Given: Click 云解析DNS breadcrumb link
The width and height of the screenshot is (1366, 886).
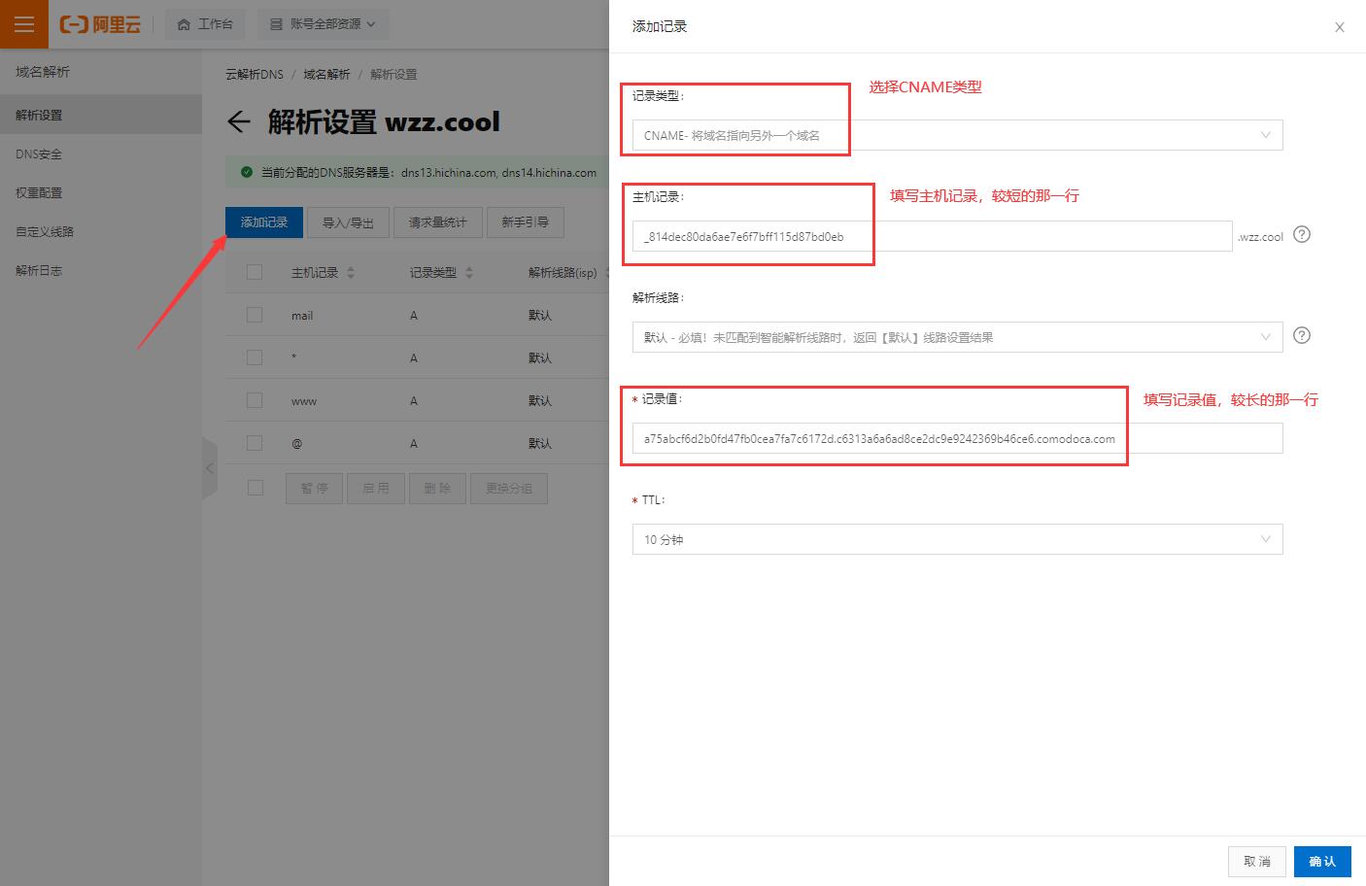Looking at the screenshot, I should coord(255,75).
